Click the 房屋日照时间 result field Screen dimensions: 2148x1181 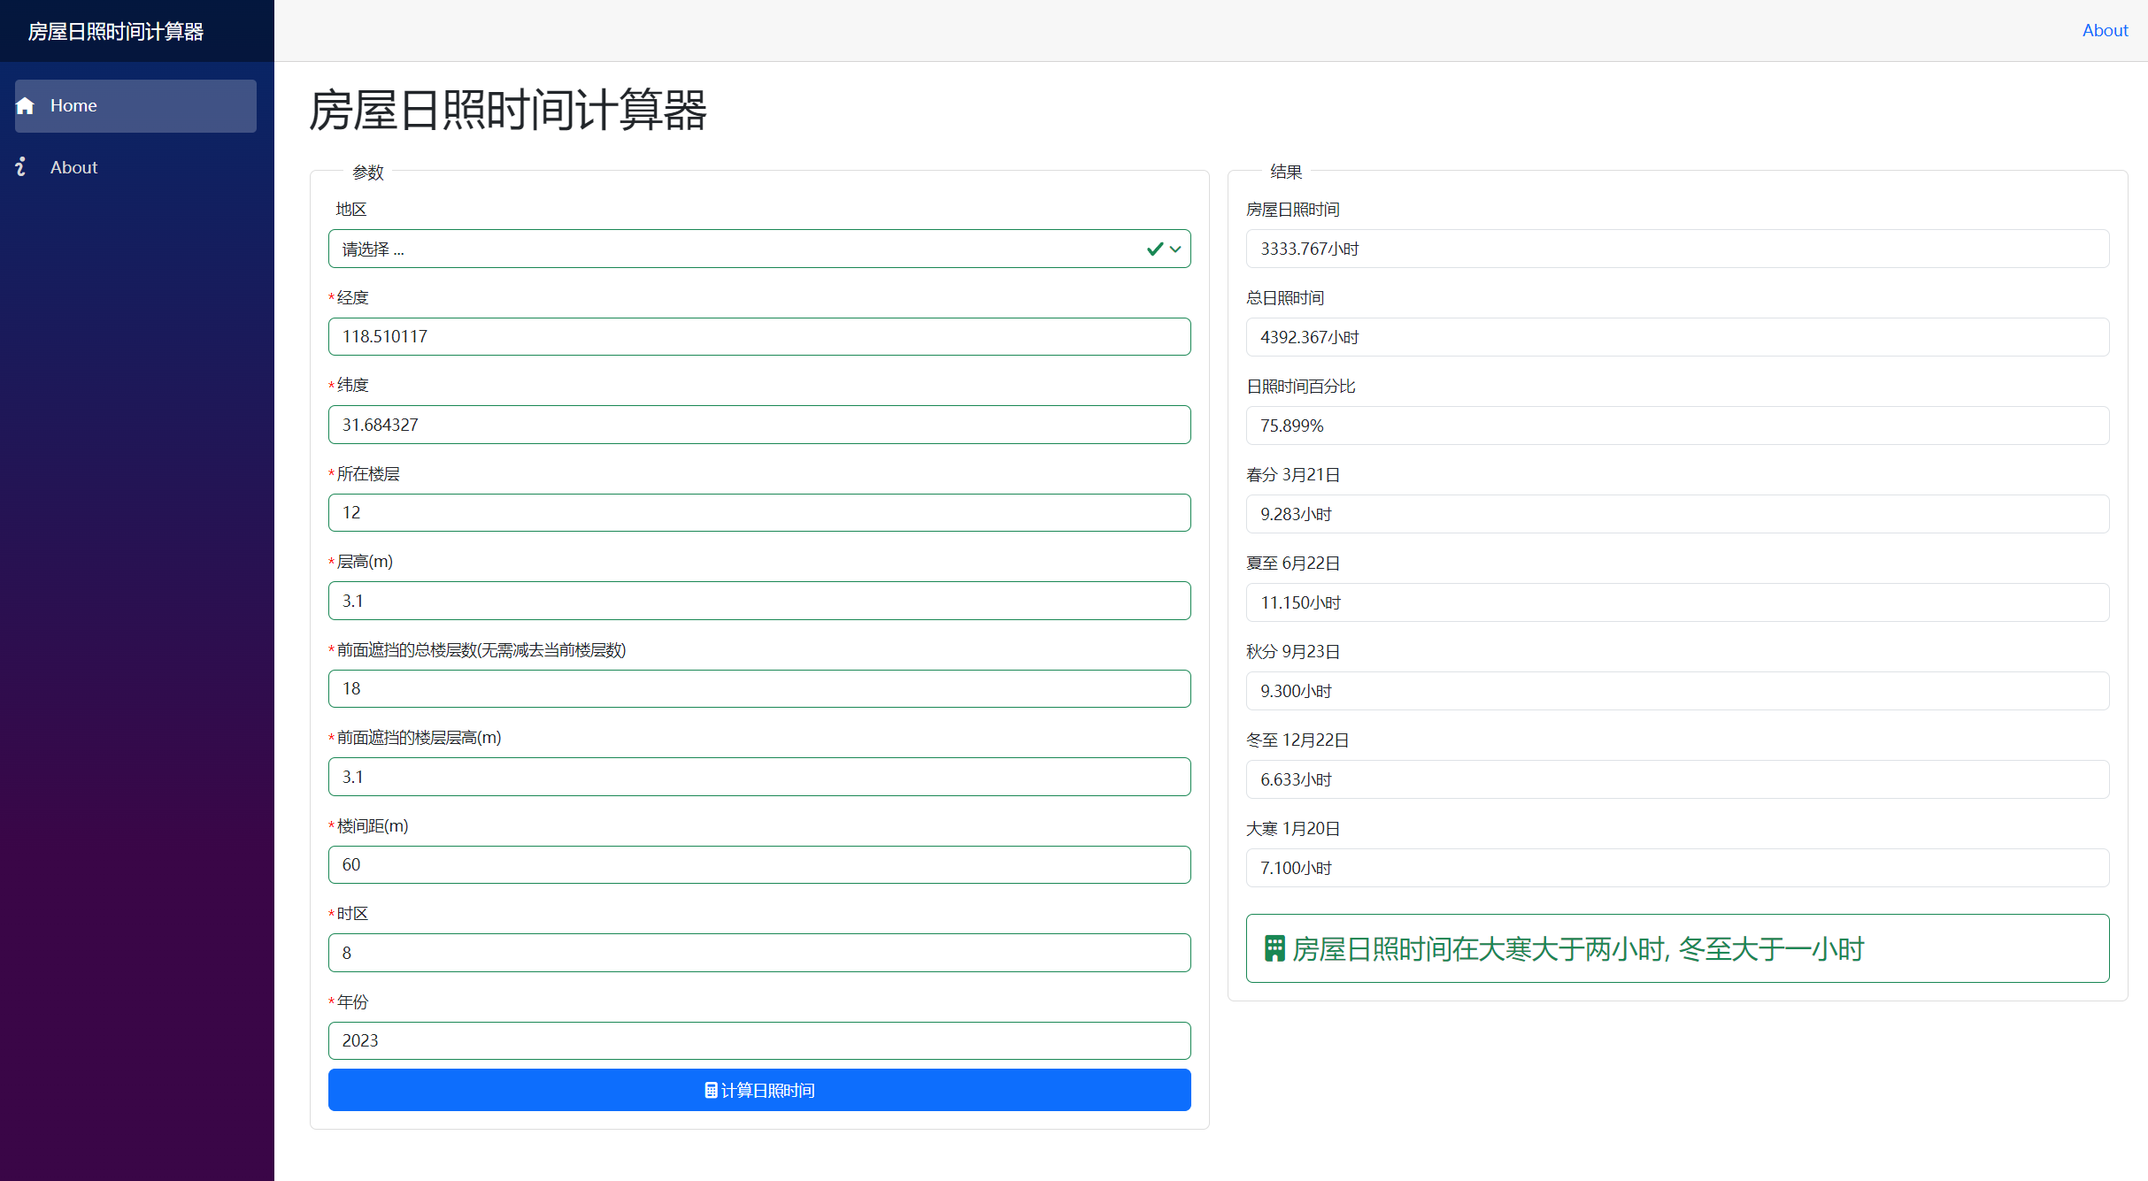click(1676, 249)
